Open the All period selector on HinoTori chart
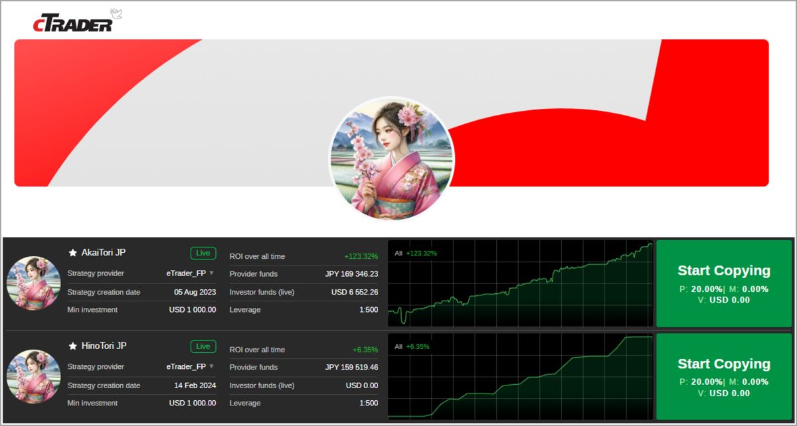797x426 pixels. [x=397, y=346]
